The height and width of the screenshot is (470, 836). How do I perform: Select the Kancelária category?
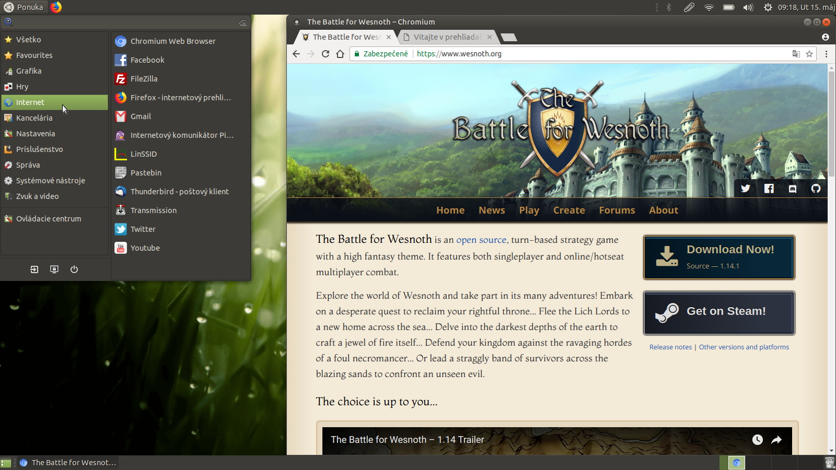(x=54, y=118)
